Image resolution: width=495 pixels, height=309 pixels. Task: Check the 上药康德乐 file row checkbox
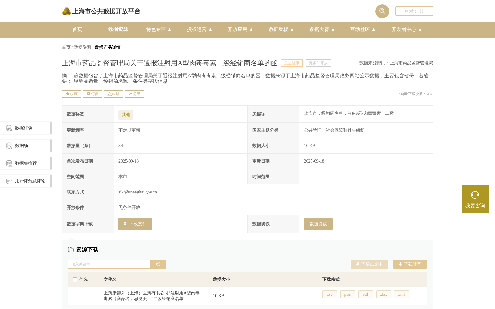point(75,296)
